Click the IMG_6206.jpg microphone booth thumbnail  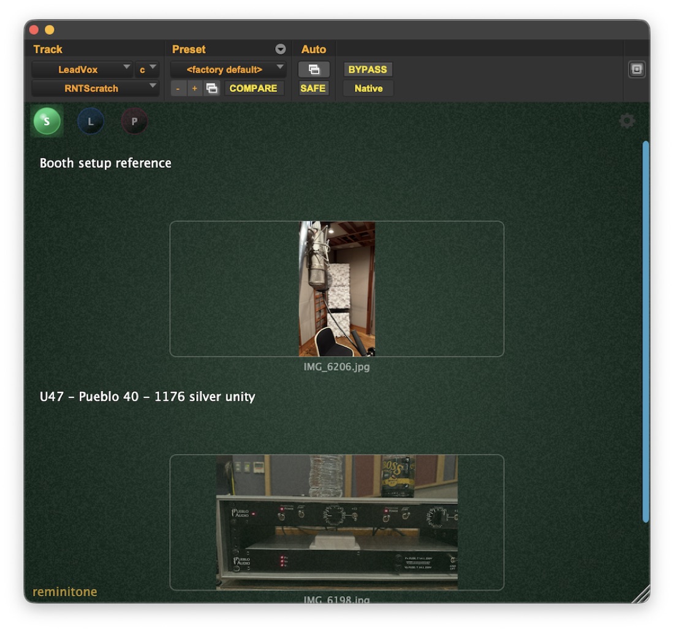(336, 289)
